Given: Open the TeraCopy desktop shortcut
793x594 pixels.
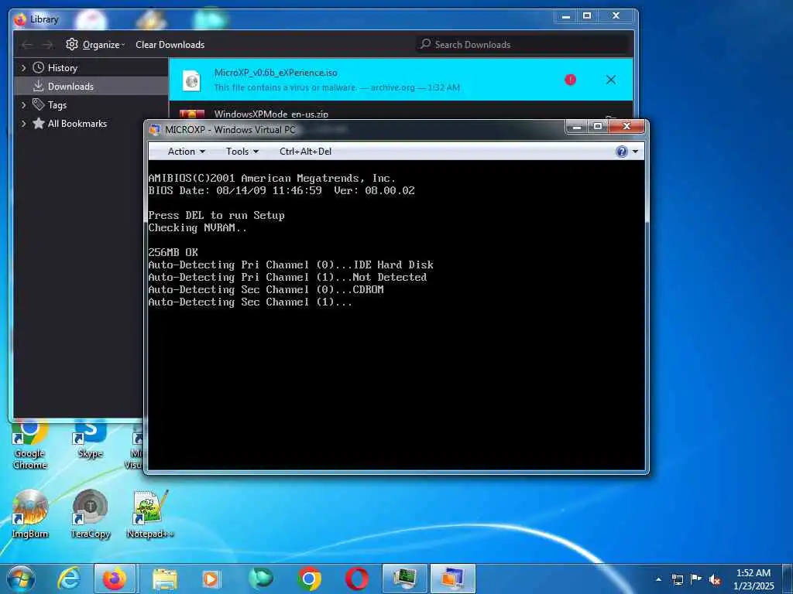Looking at the screenshot, I should pos(91,514).
